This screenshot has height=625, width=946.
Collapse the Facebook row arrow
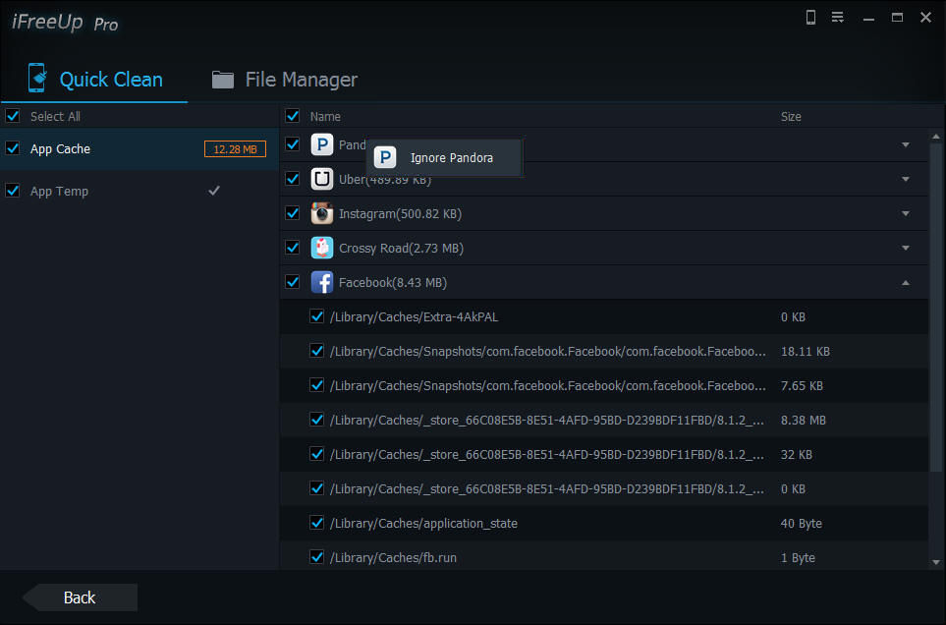click(x=906, y=282)
